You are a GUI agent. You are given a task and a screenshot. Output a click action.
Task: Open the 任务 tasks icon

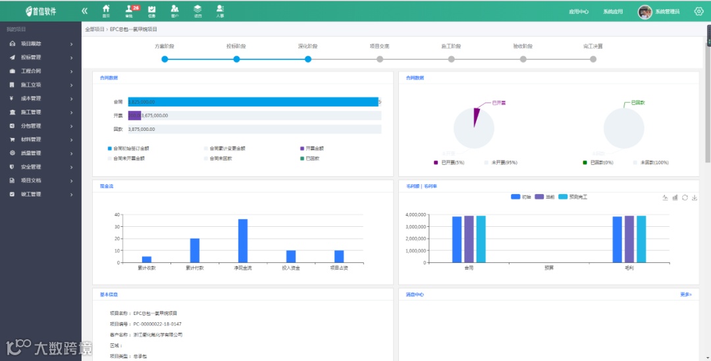152,11
